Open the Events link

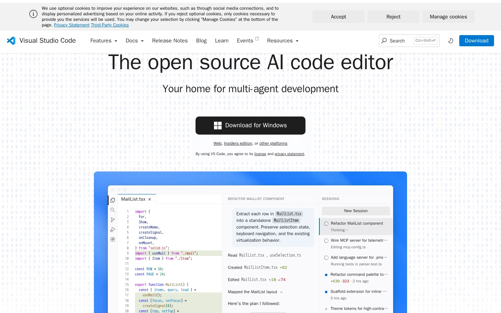tap(245, 41)
